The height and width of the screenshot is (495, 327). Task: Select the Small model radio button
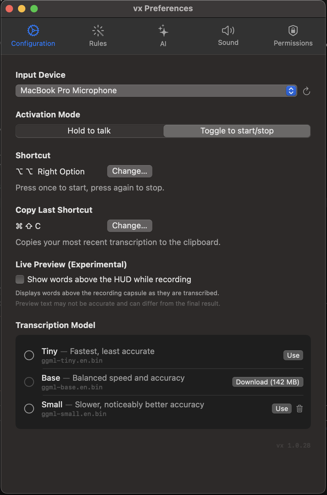(x=29, y=409)
